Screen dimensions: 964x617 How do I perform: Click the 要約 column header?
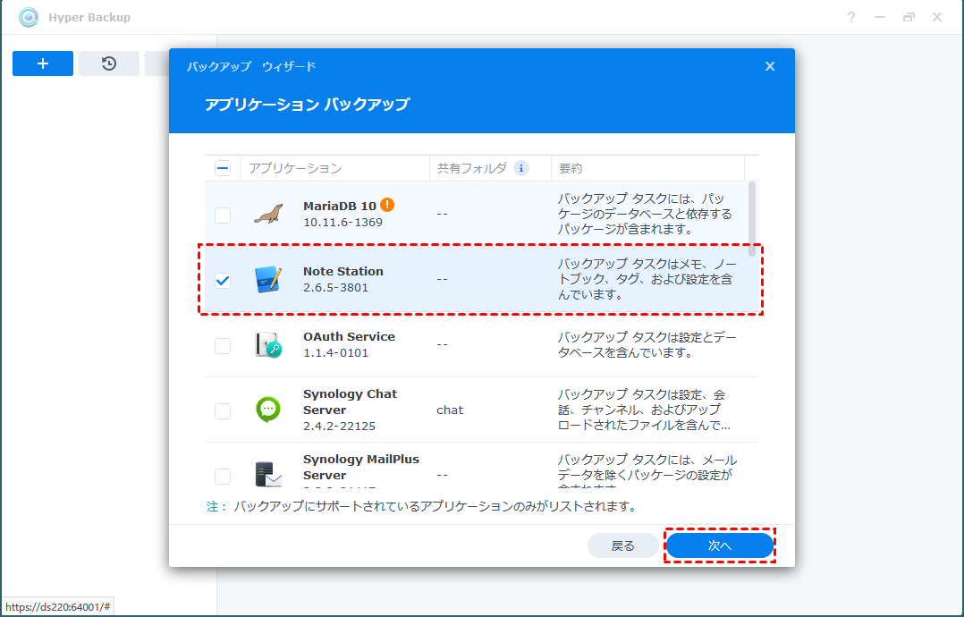[x=647, y=168]
